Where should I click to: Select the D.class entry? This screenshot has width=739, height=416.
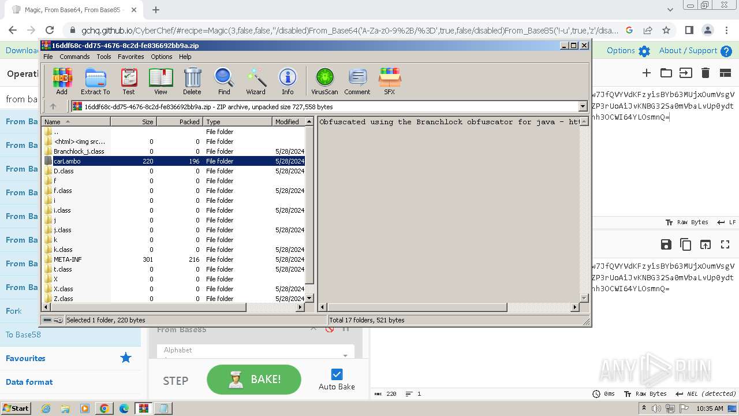[174, 171]
